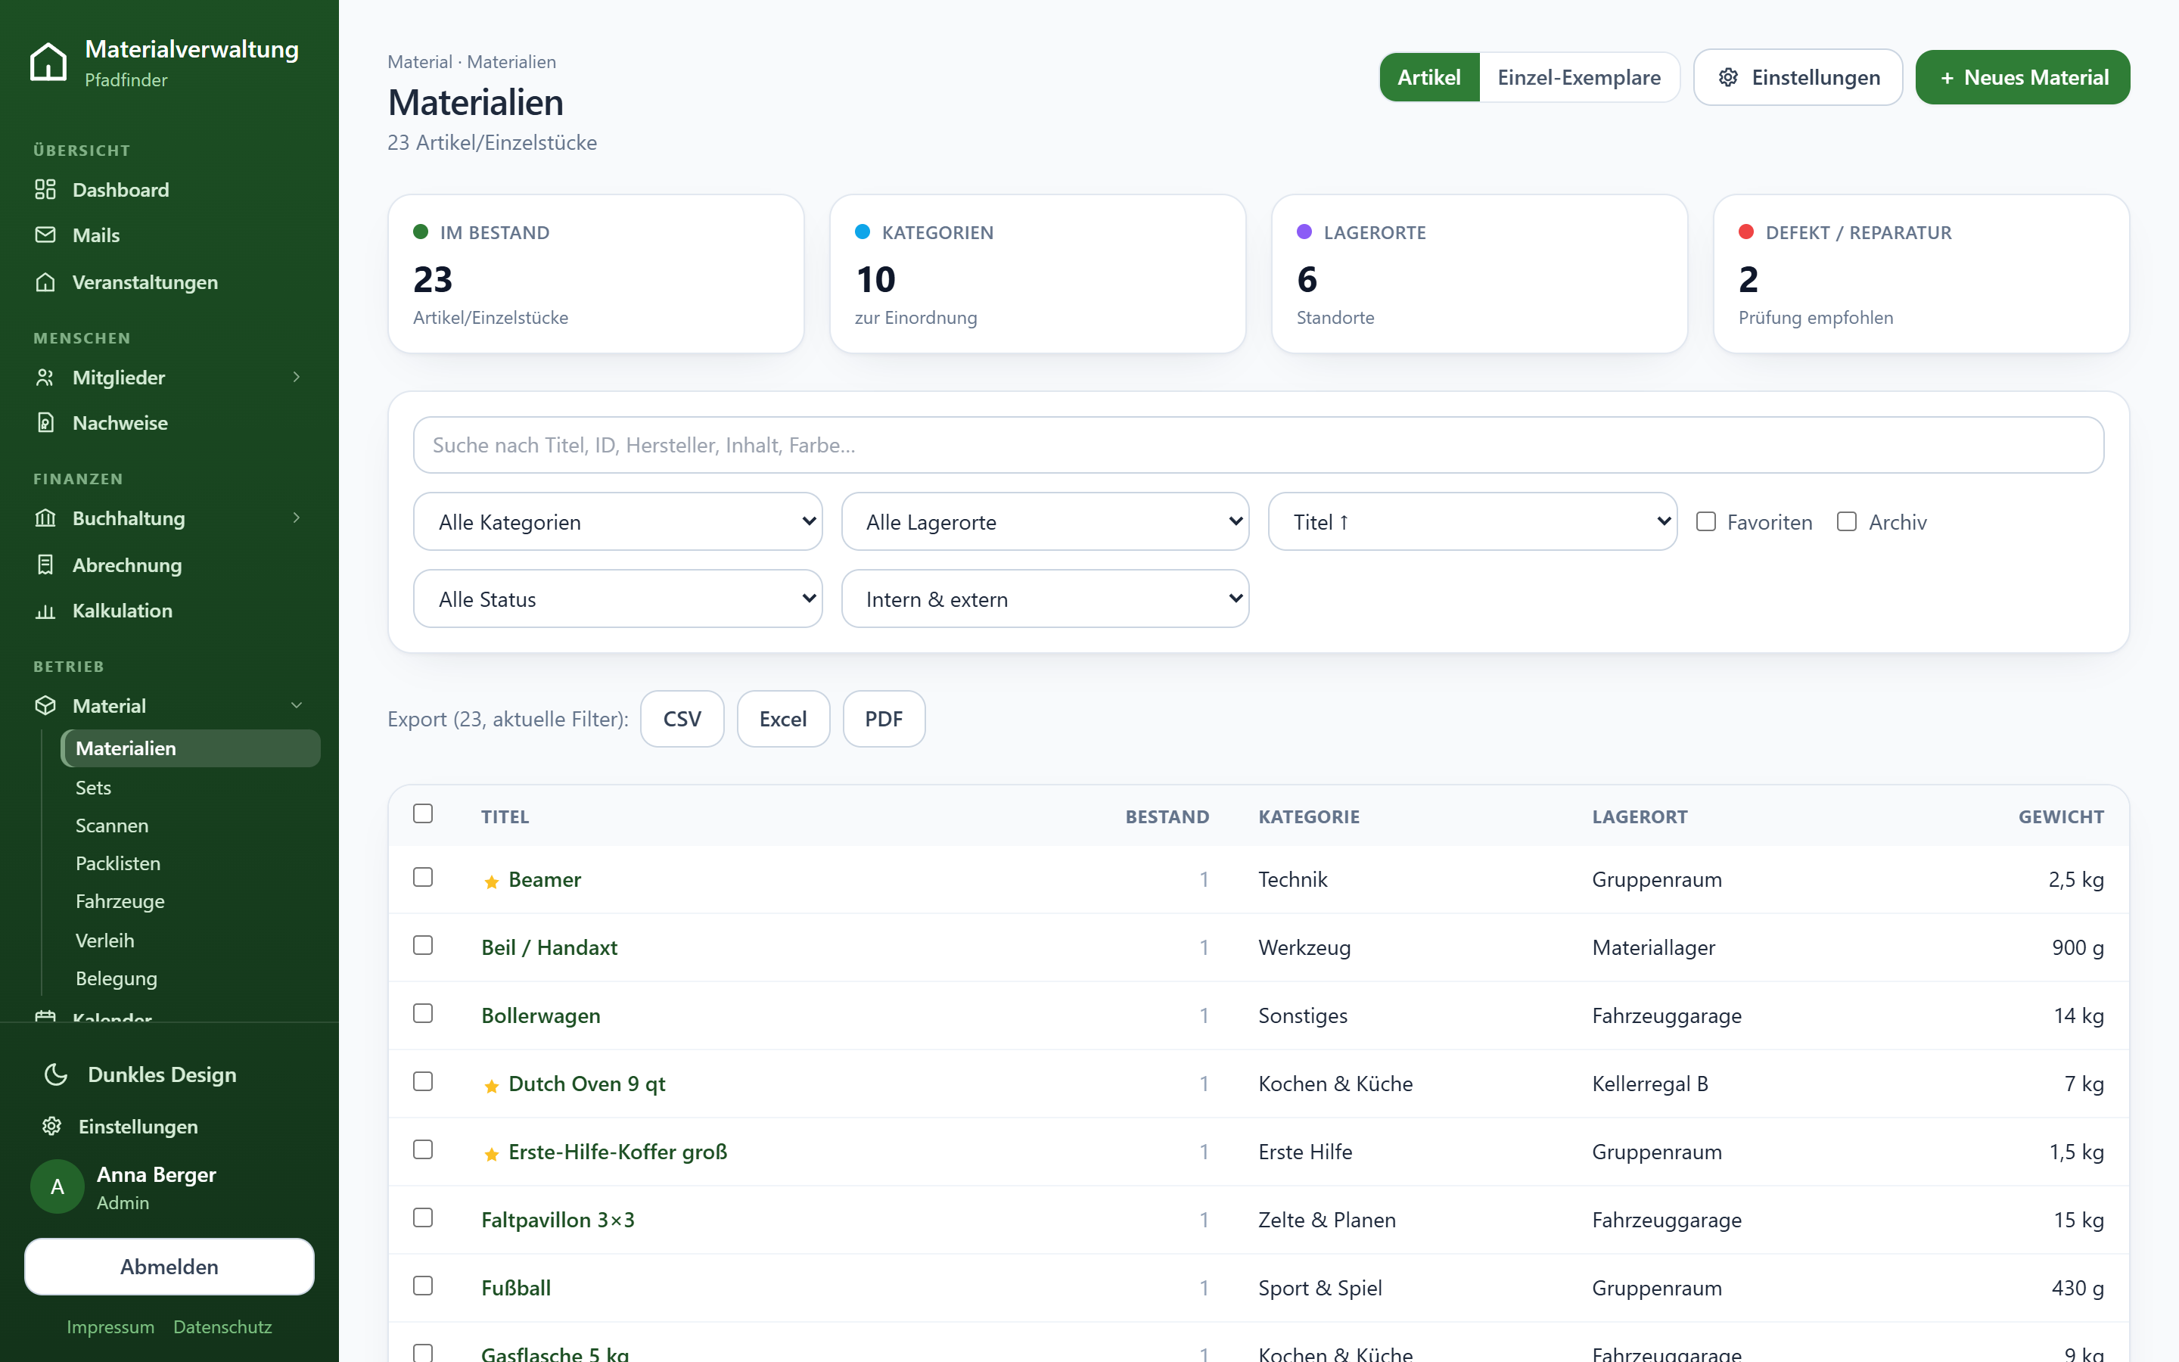This screenshot has width=2179, height=1362.
Task: Expand the Mitglieder submenu chevron
Action: coord(297,378)
